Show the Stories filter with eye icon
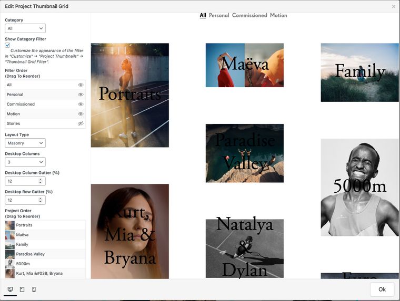This screenshot has height=301, width=400. pos(81,123)
